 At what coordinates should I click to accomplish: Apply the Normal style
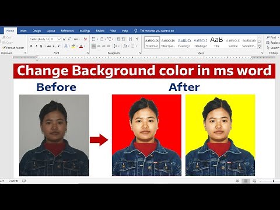pyautogui.click(x=152, y=43)
